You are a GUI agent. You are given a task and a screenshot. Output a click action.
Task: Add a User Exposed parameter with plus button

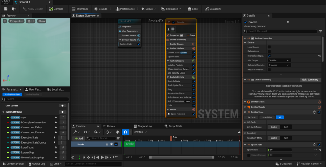(62, 106)
